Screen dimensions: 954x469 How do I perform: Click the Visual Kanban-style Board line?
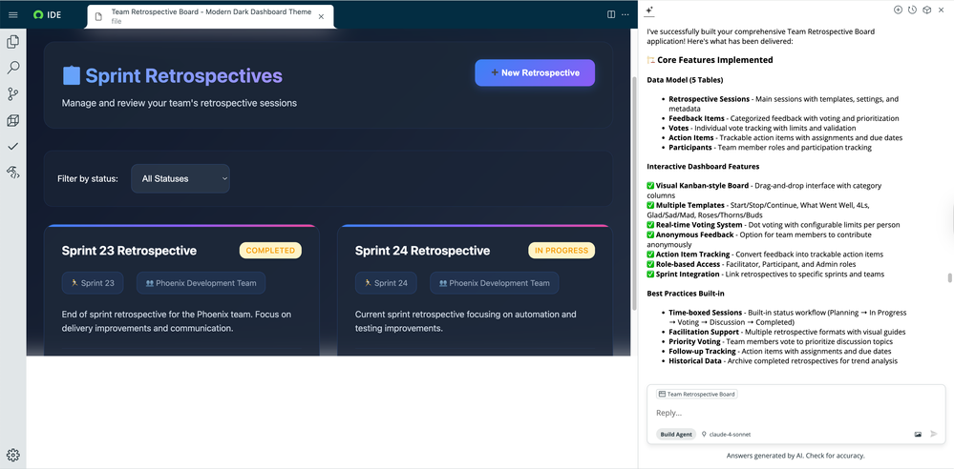[764, 191]
